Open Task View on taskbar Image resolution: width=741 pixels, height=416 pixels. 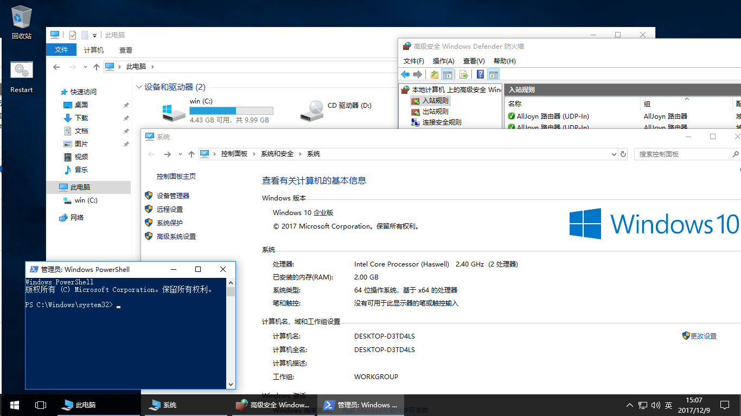point(40,405)
